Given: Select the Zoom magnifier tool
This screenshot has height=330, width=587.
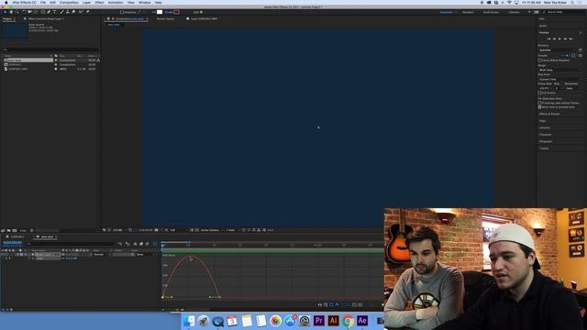Looking at the screenshot, I should pos(17,12).
